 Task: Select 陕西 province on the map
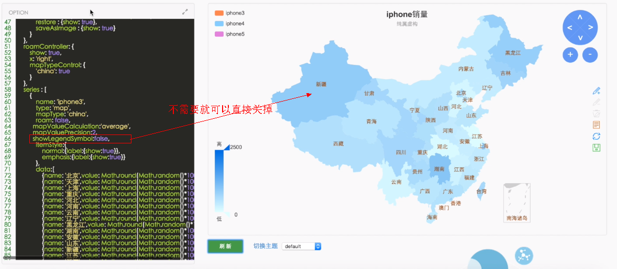click(431, 120)
